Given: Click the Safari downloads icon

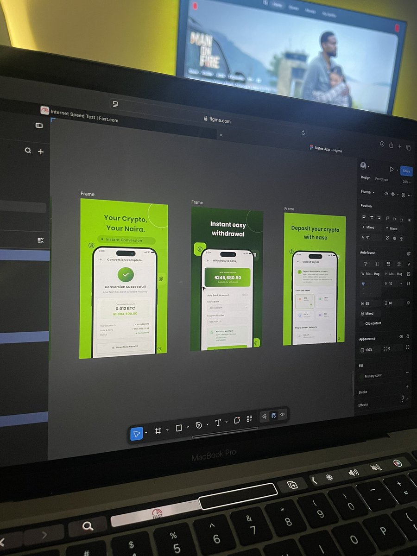Looking at the screenshot, I should tap(382, 144).
